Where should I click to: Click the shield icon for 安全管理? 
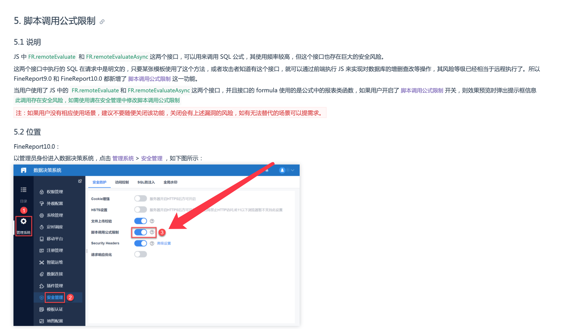(42, 298)
